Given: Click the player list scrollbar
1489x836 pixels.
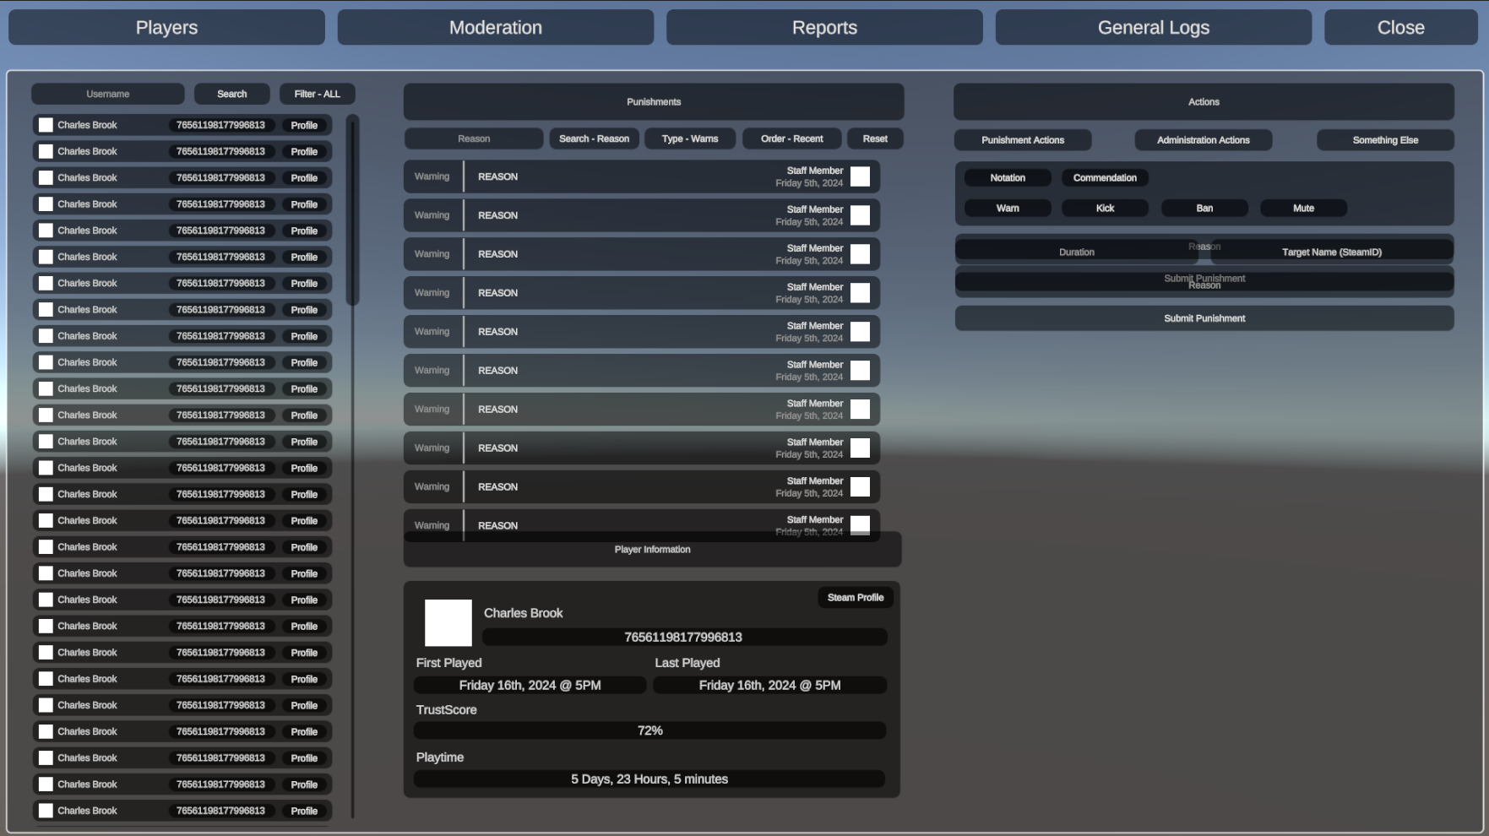Looking at the screenshot, I should coord(353,211).
